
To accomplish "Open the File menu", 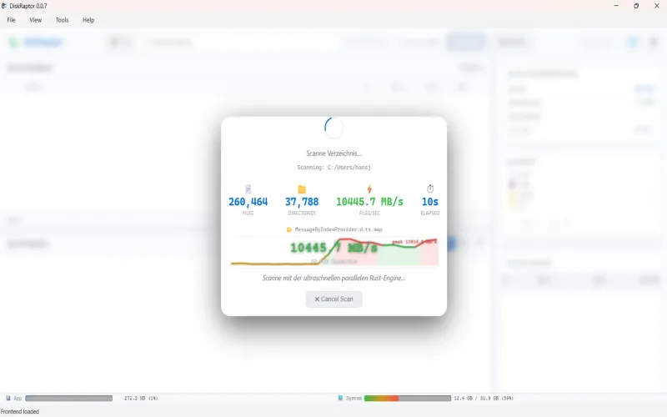I will pyautogui.click(x=11, y=20).
